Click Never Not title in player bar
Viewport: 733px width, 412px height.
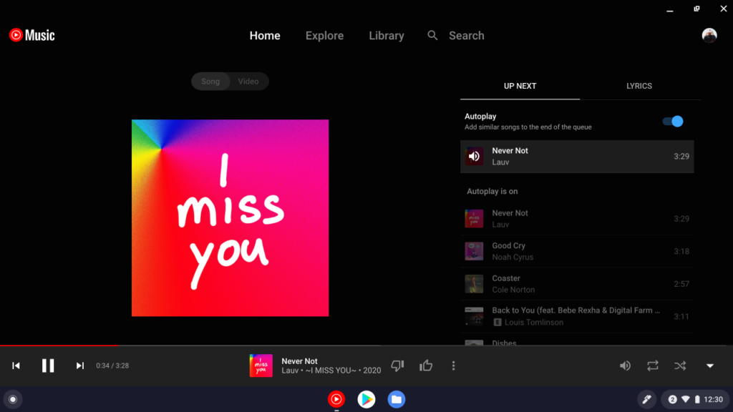pyautogui.click(x=299, y=361)
